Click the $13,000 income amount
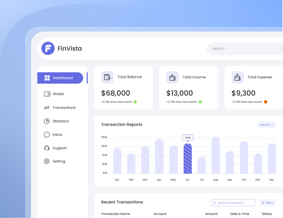Image resolution: width=283 pixels, height=218 pixels. pos(180,93)
